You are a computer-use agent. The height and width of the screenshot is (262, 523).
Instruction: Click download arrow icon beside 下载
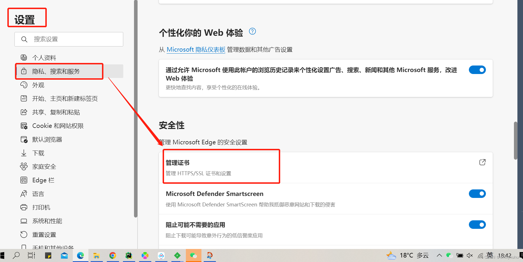(x=24, y=153)
